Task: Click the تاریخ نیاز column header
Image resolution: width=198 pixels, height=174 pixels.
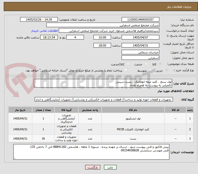Action: [x=20, y=110]
